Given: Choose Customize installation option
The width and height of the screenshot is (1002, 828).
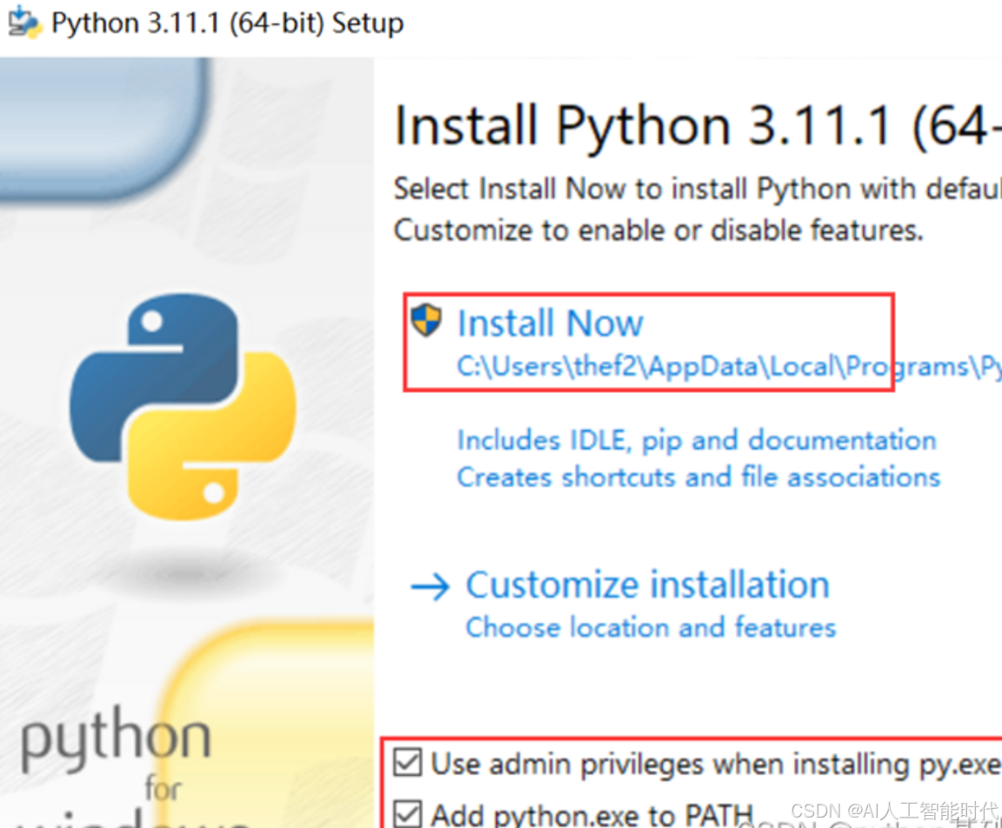Looking at the screenshot, I should click(647, 584).
